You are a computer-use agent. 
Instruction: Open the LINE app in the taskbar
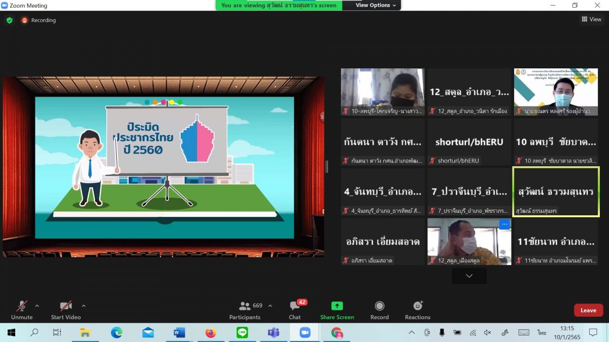point(242,332)
